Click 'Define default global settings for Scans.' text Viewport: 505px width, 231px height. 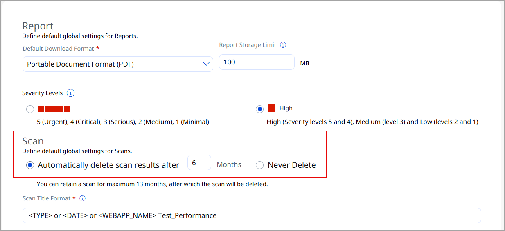click(x=77, y=151)
